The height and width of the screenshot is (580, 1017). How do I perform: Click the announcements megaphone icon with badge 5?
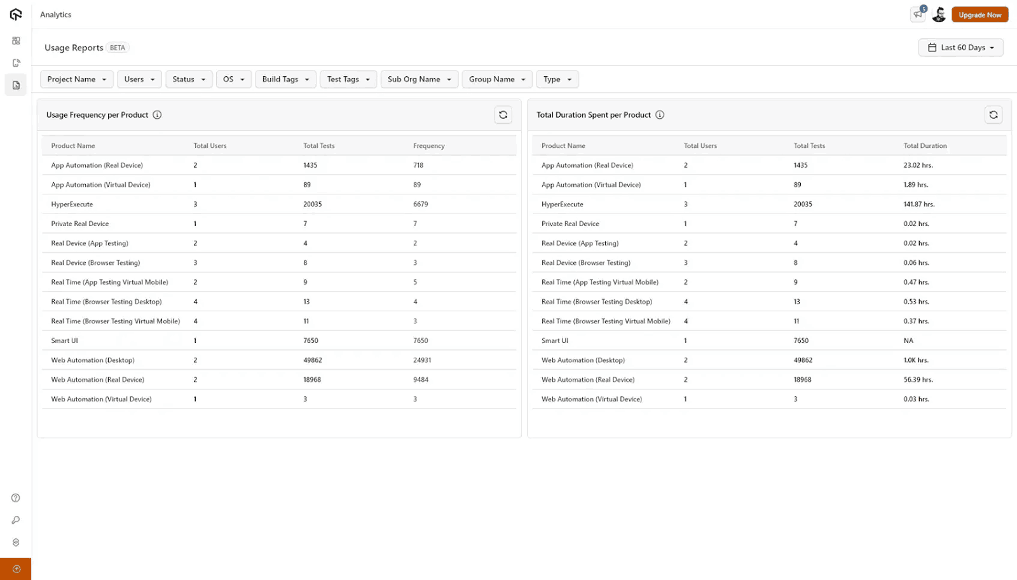[917, 14]
